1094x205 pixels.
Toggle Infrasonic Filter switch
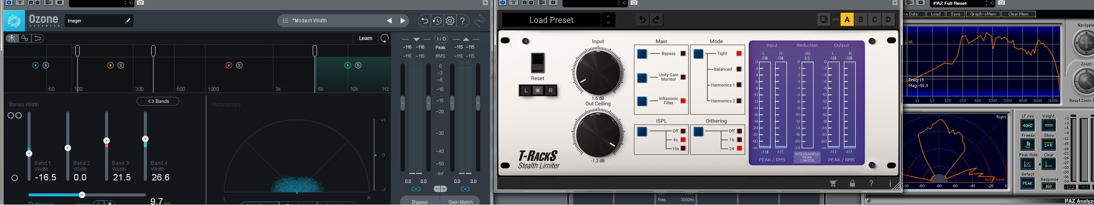click(642, 101)
